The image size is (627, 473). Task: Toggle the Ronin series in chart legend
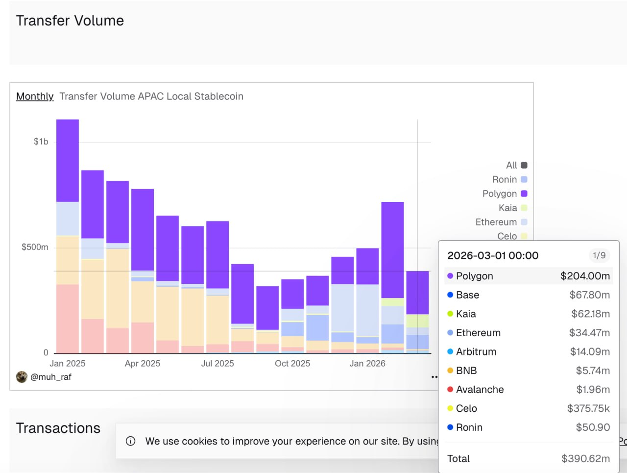(509, 179)
